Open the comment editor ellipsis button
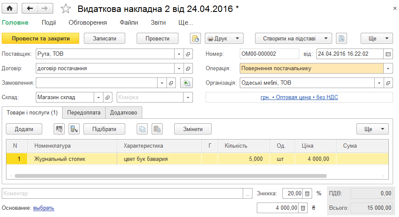The image size is (399, 217). coord(247,194)
